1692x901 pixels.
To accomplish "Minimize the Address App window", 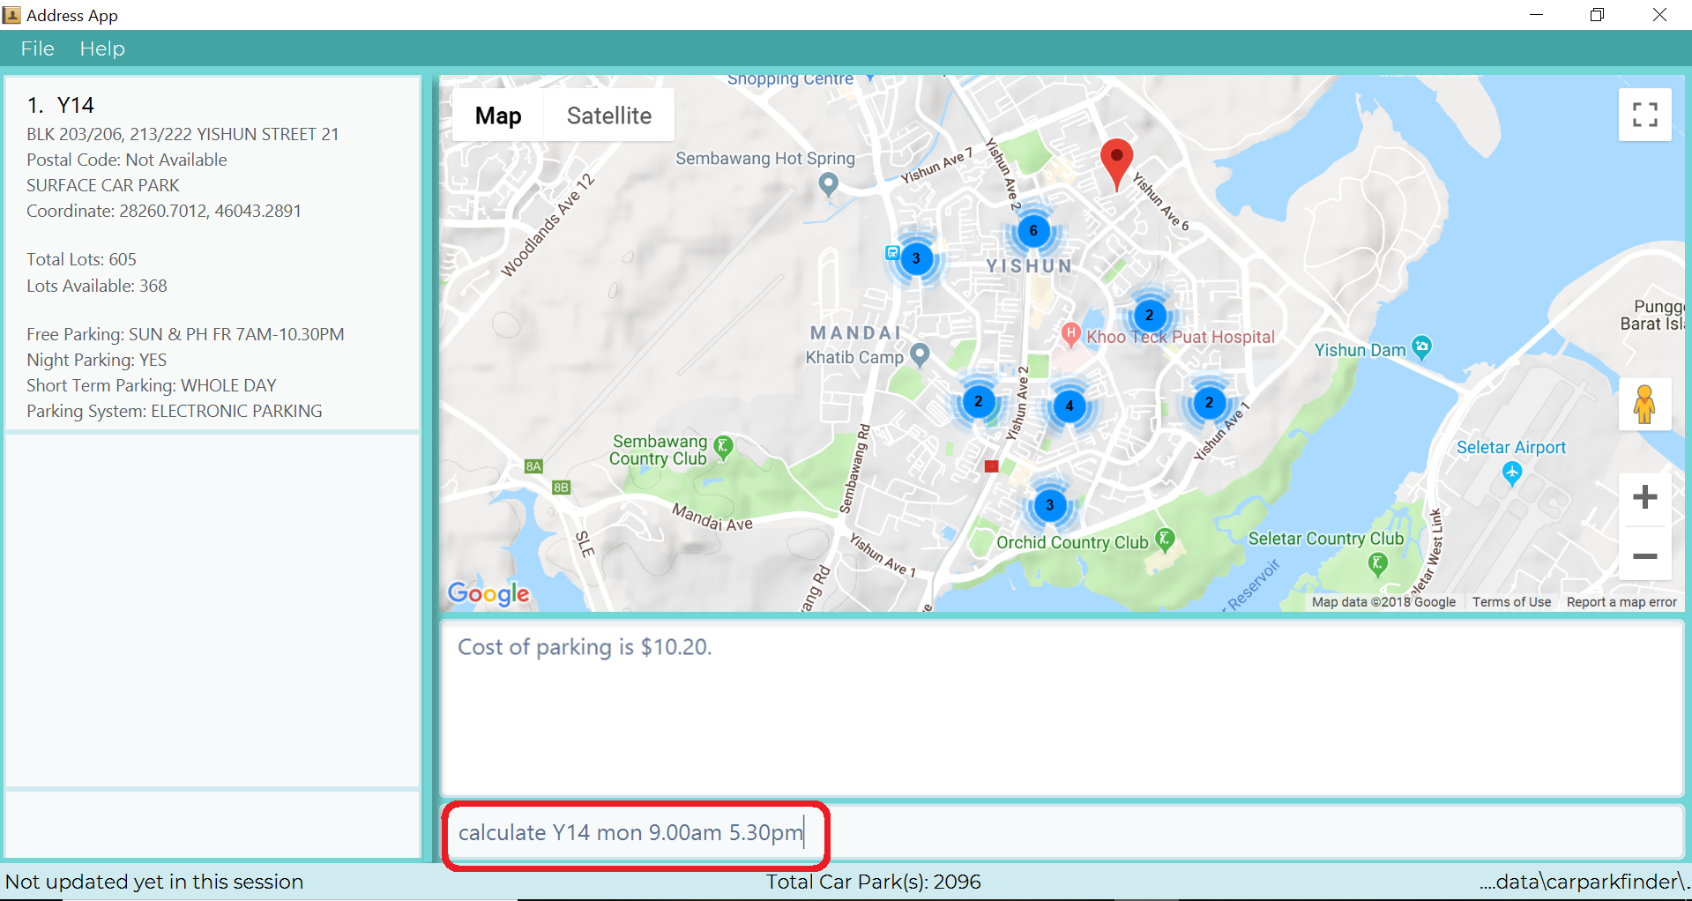I will click(1536, 15).
